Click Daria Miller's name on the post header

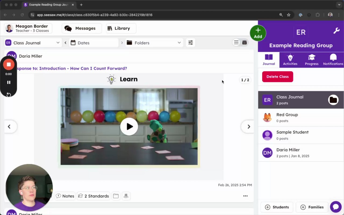tap(31, 56)
